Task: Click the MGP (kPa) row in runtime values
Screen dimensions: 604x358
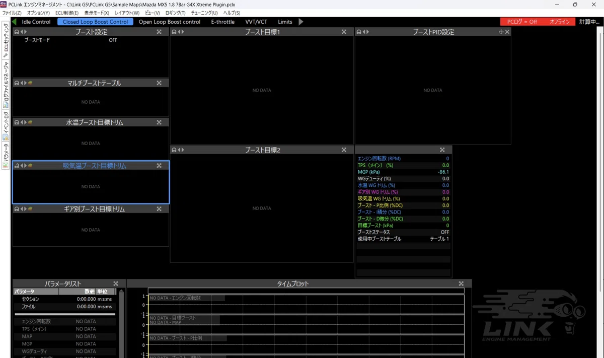Action: (403, 172)
